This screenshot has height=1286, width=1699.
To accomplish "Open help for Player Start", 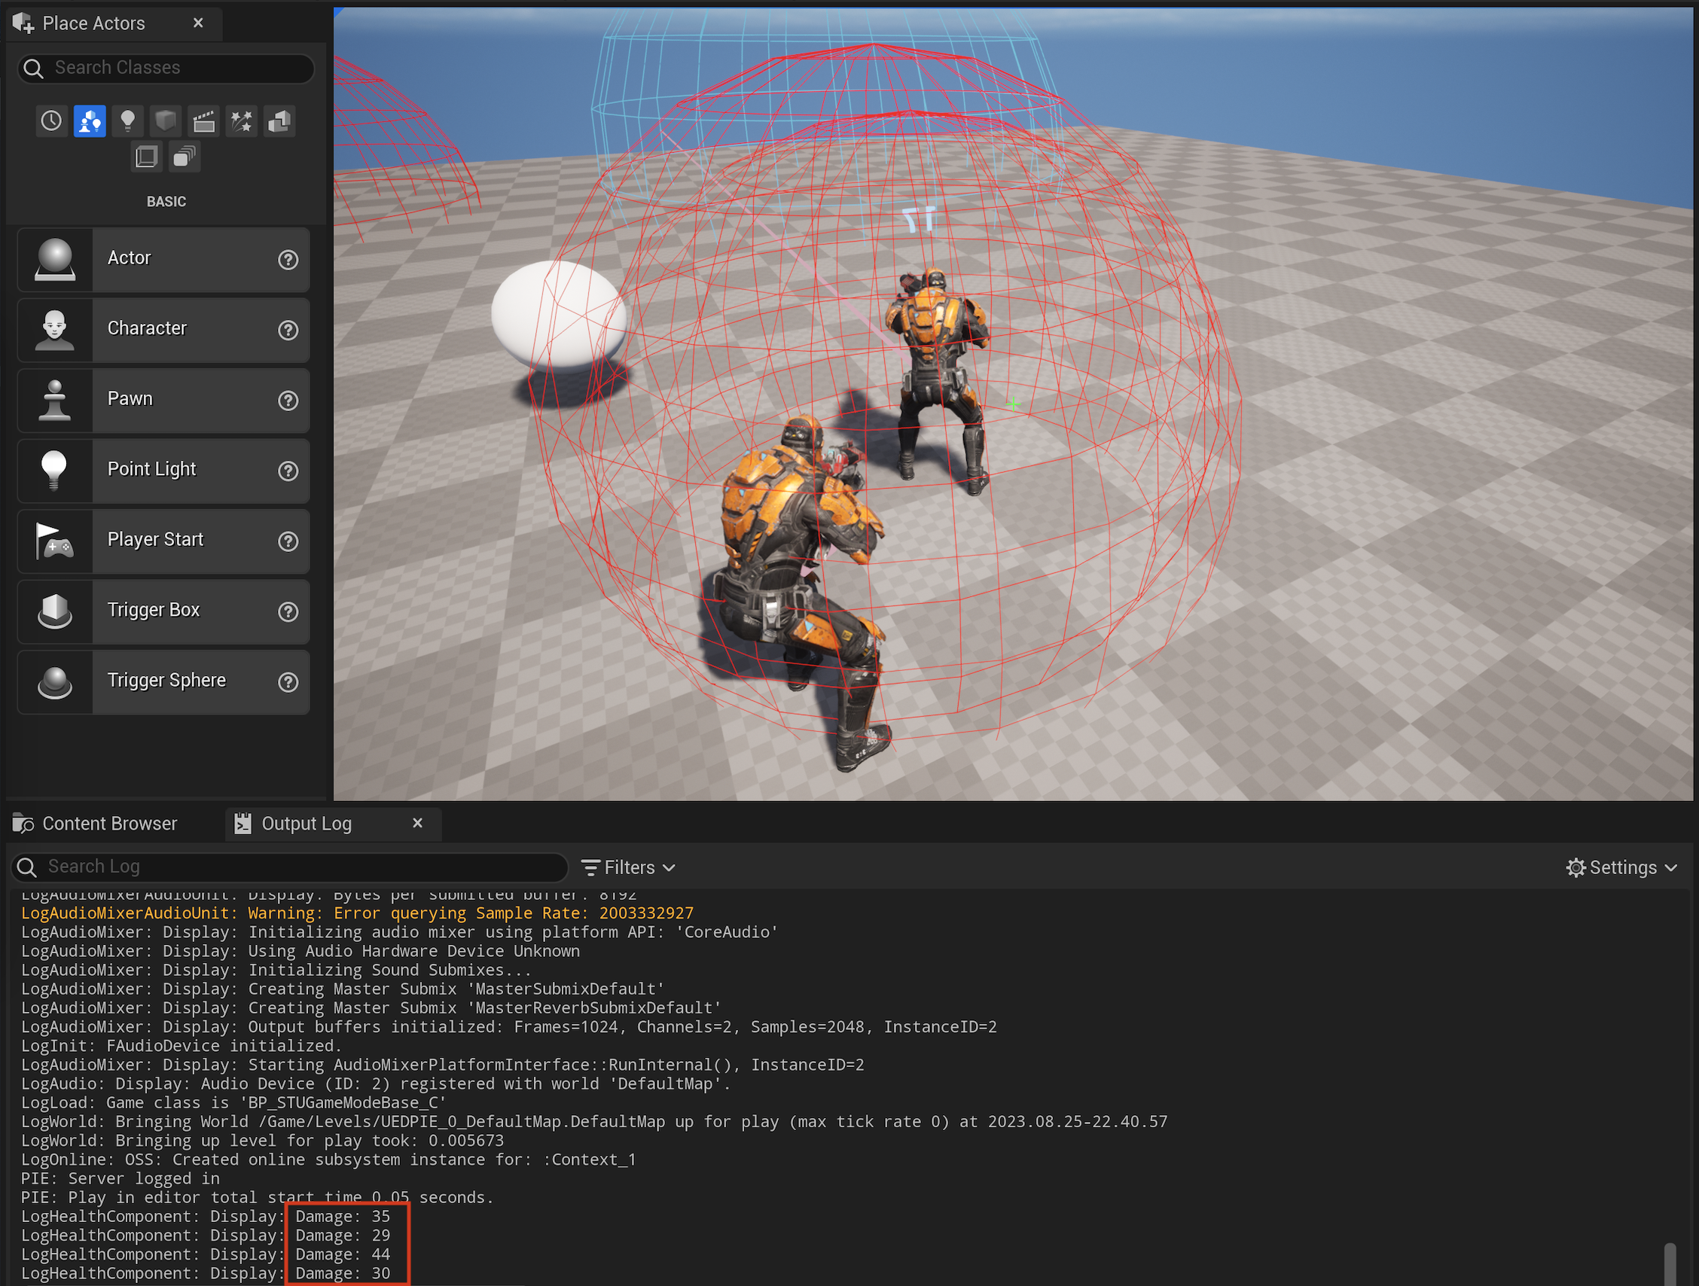I will (288, 541).
